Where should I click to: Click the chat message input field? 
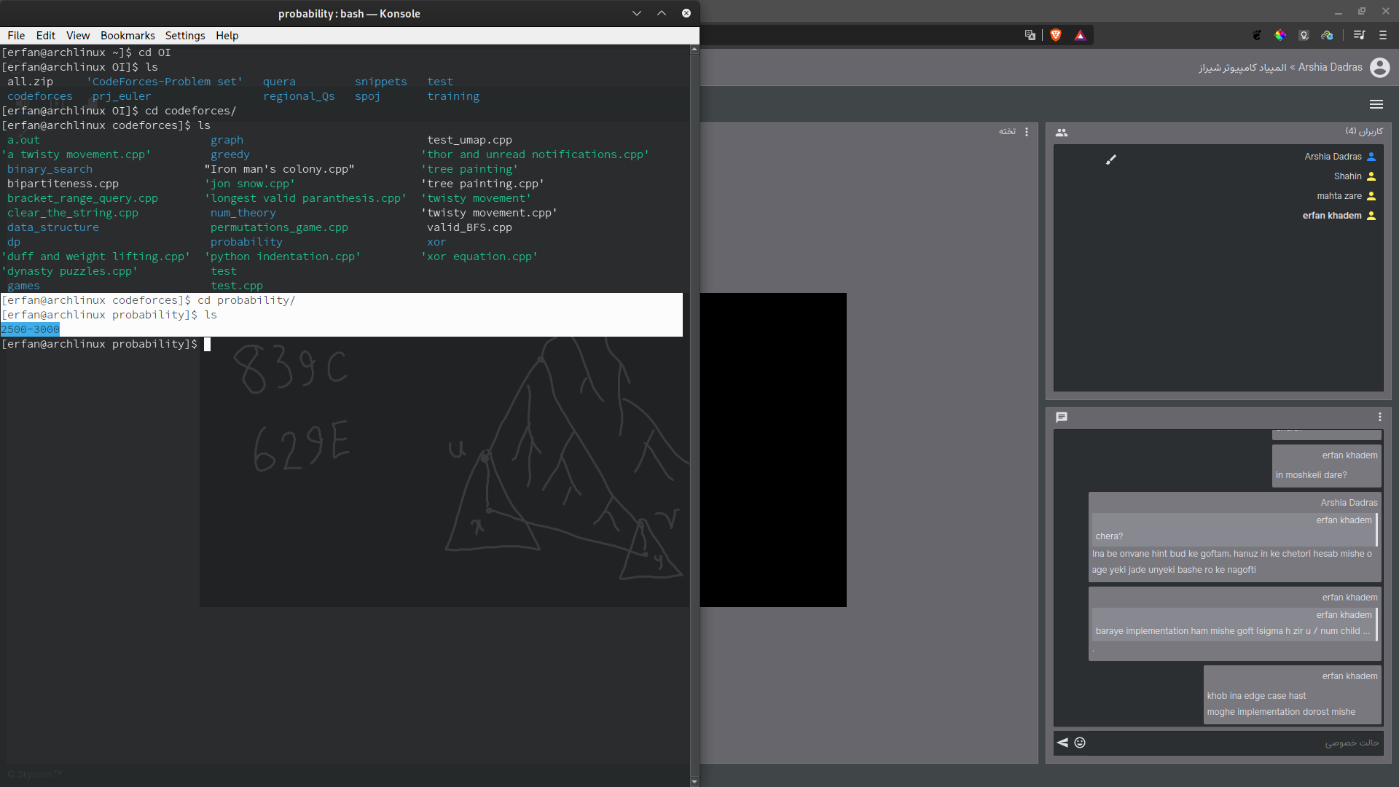pyautogui.click(x=1235, y=743)
